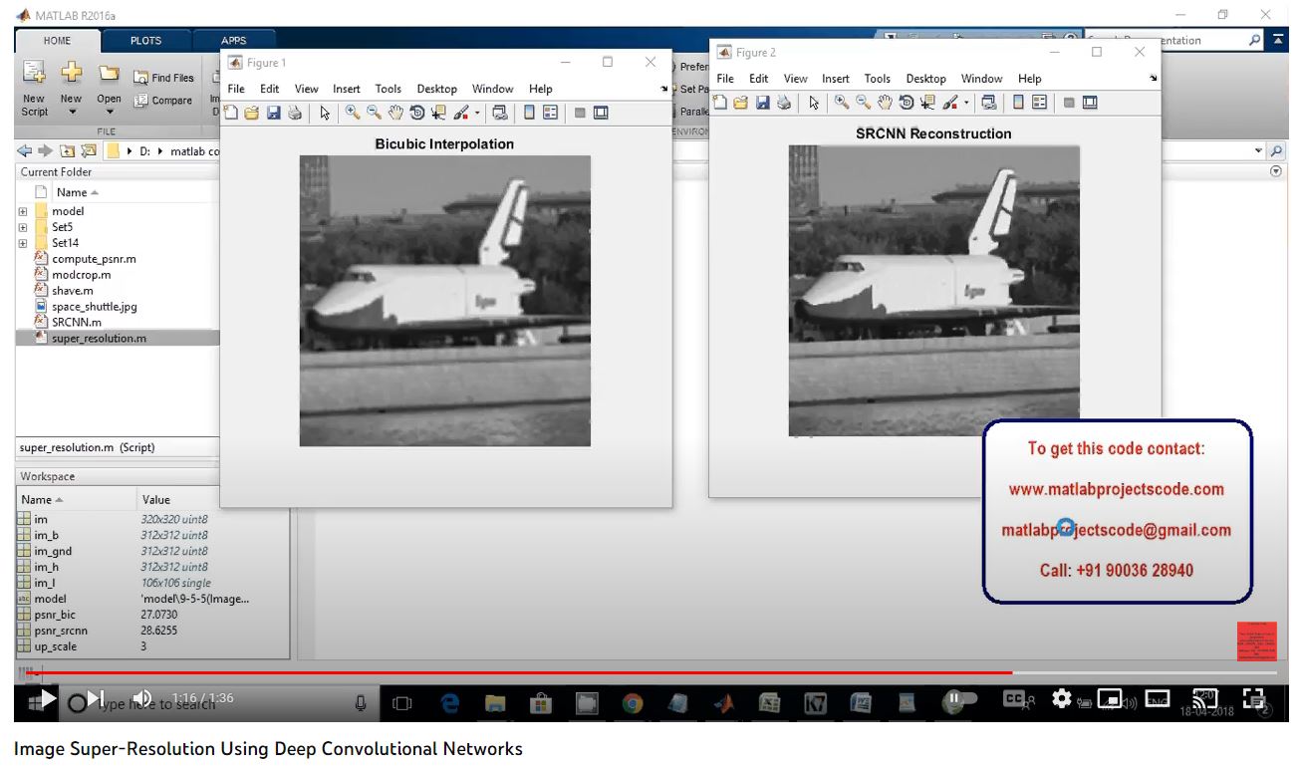Click Zoom In tool in Figure 1

coord(353,113)
